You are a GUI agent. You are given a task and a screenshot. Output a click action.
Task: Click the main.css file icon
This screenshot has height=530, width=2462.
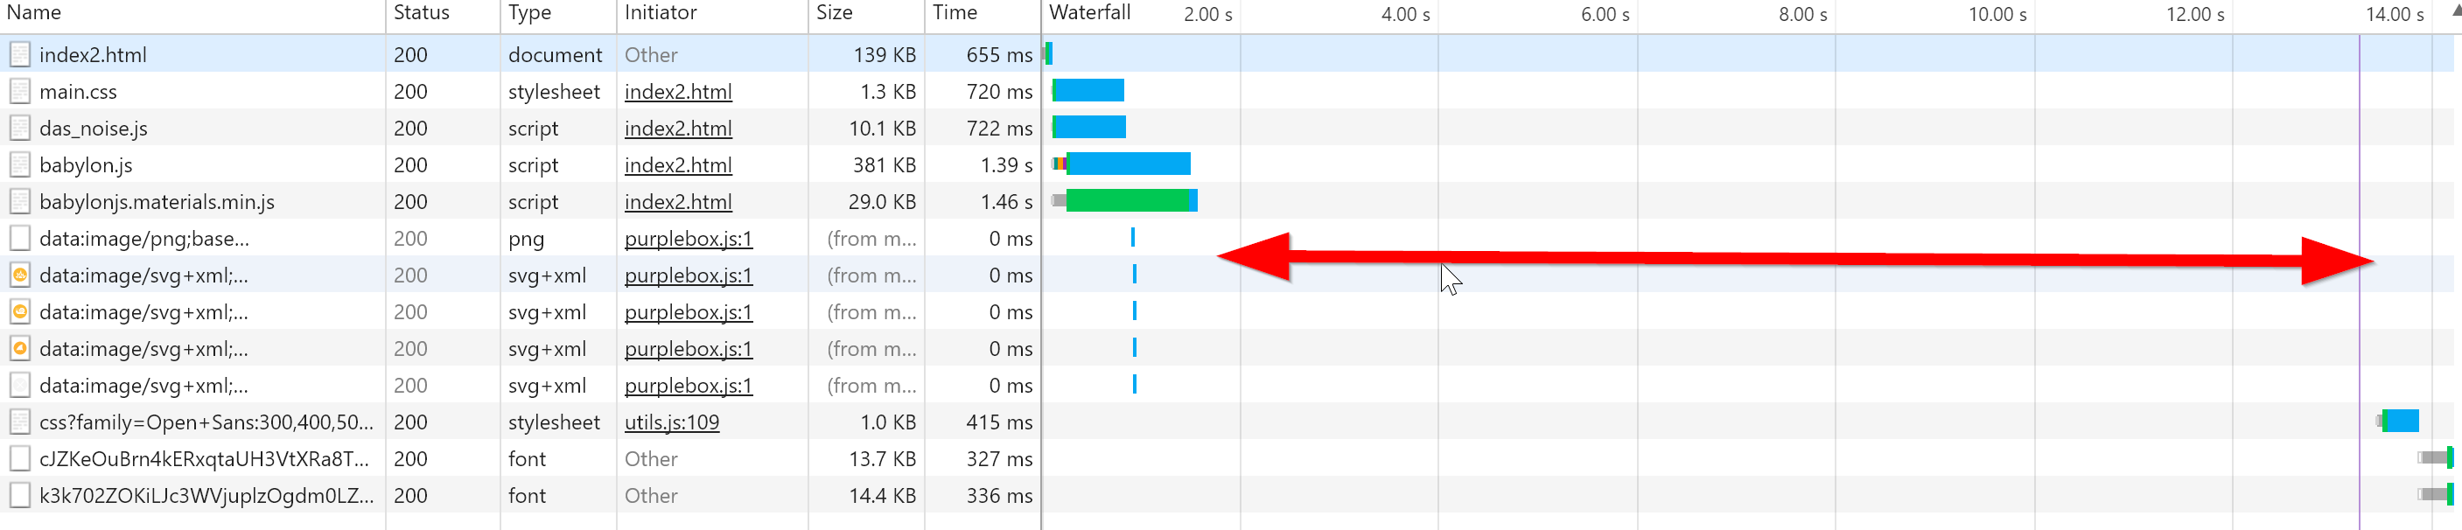click(x=20, y=92)
